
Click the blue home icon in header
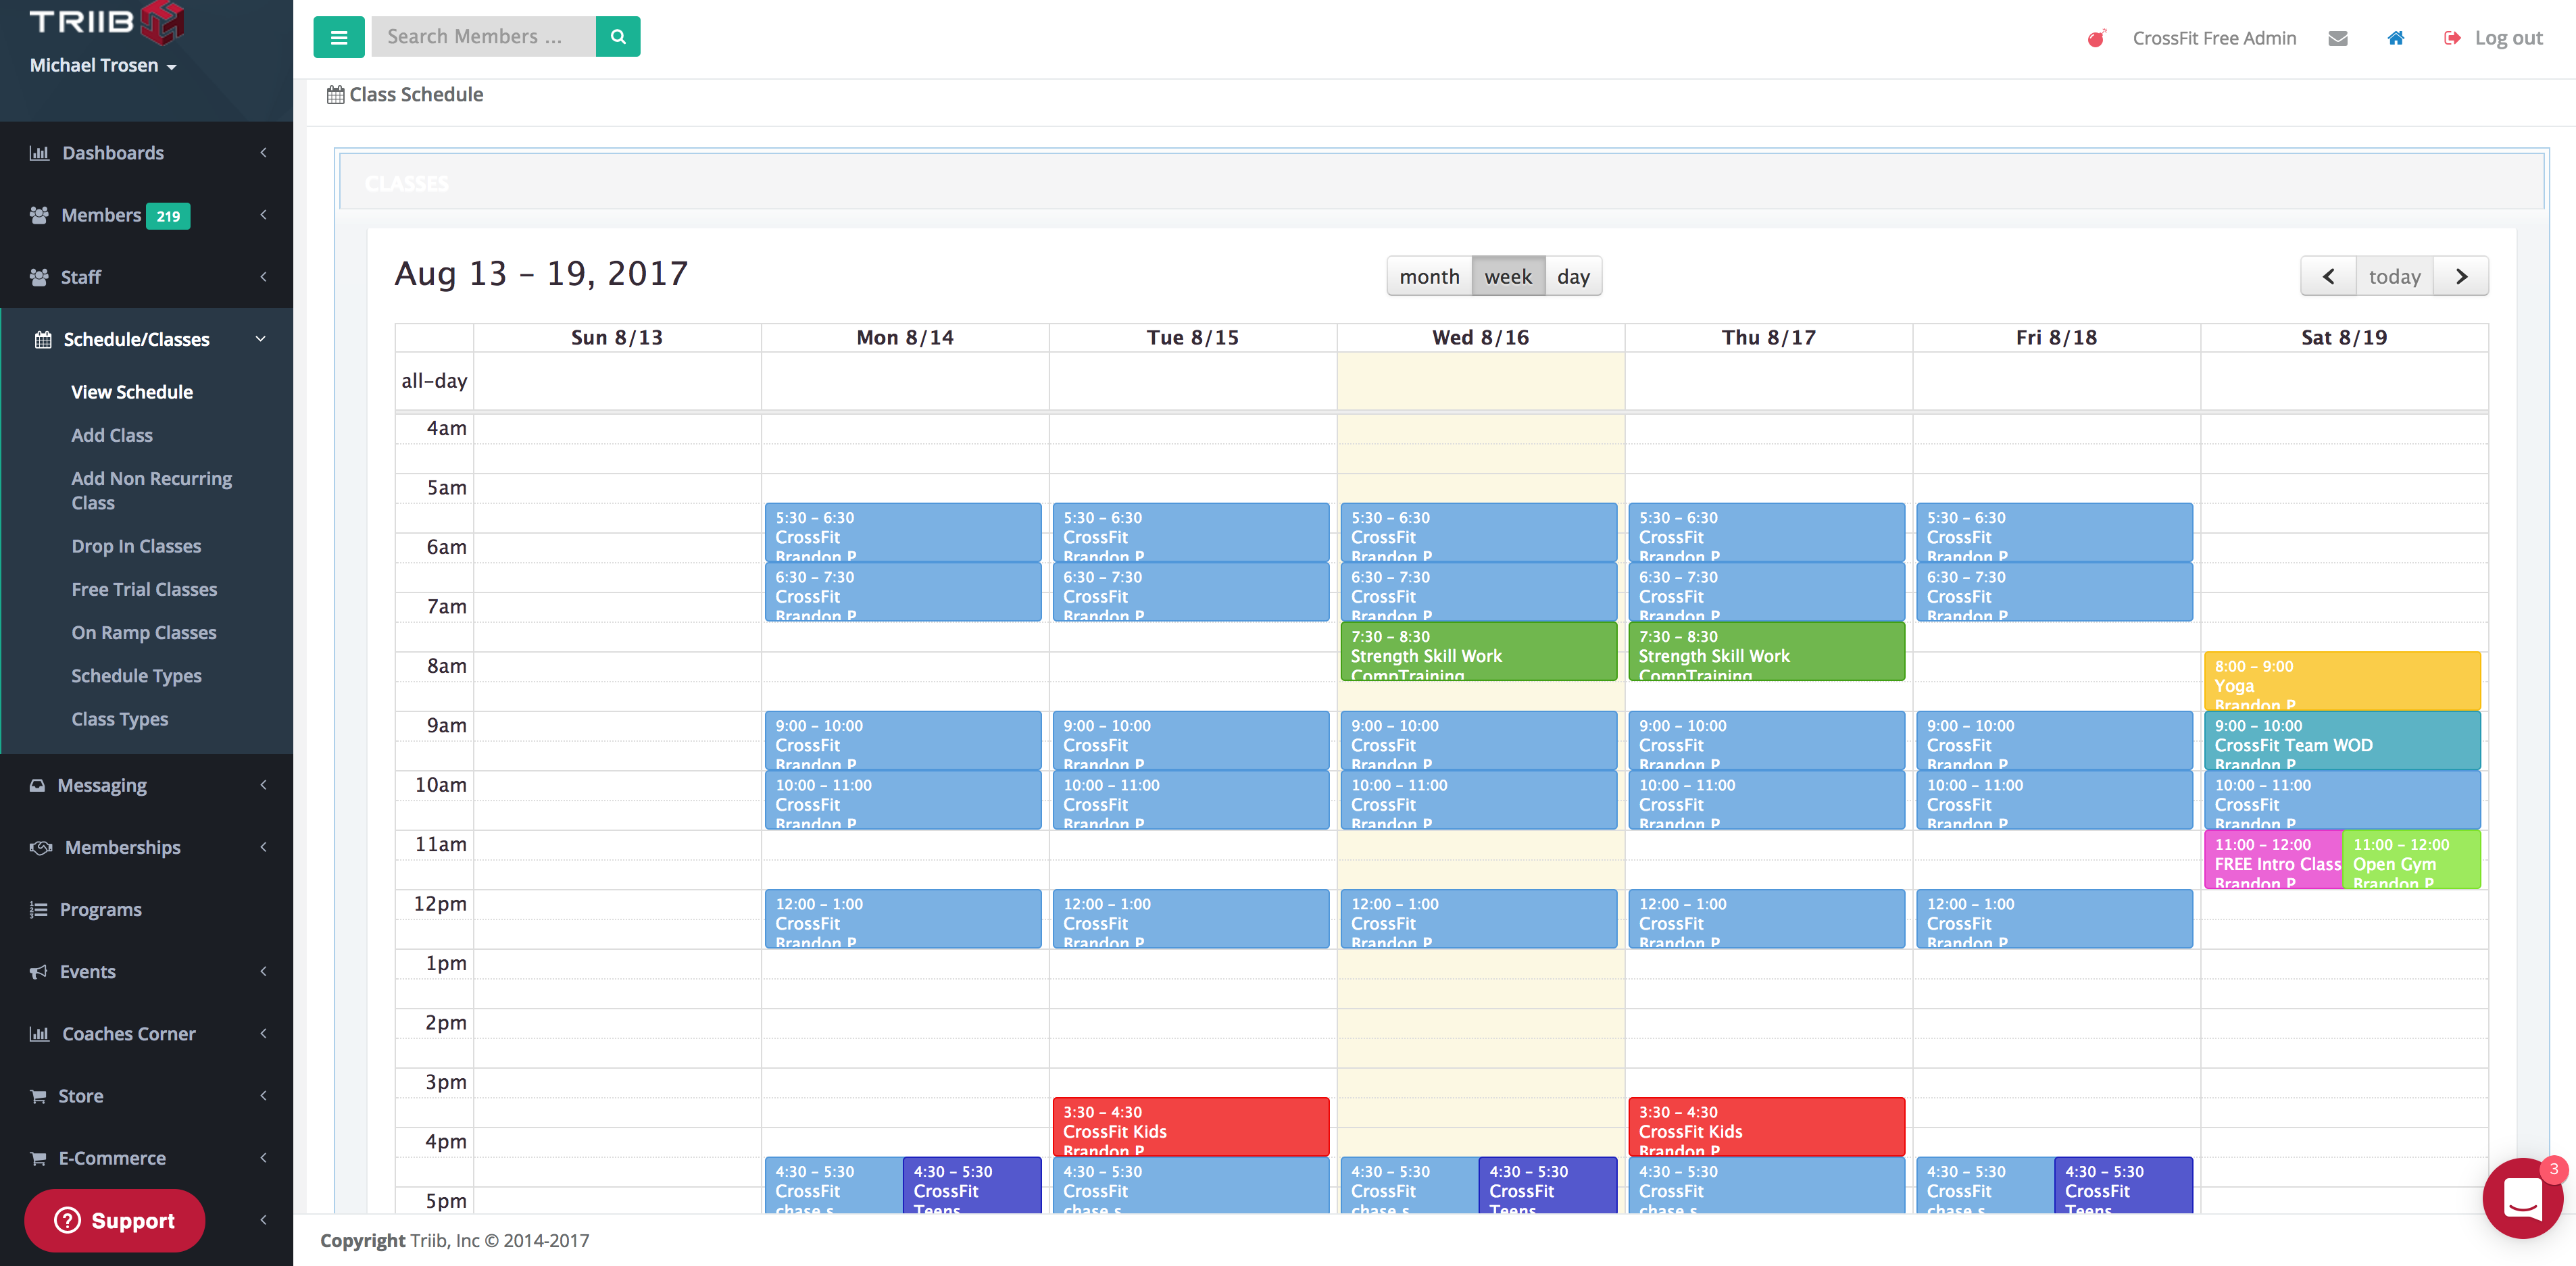pos(2395,38)
